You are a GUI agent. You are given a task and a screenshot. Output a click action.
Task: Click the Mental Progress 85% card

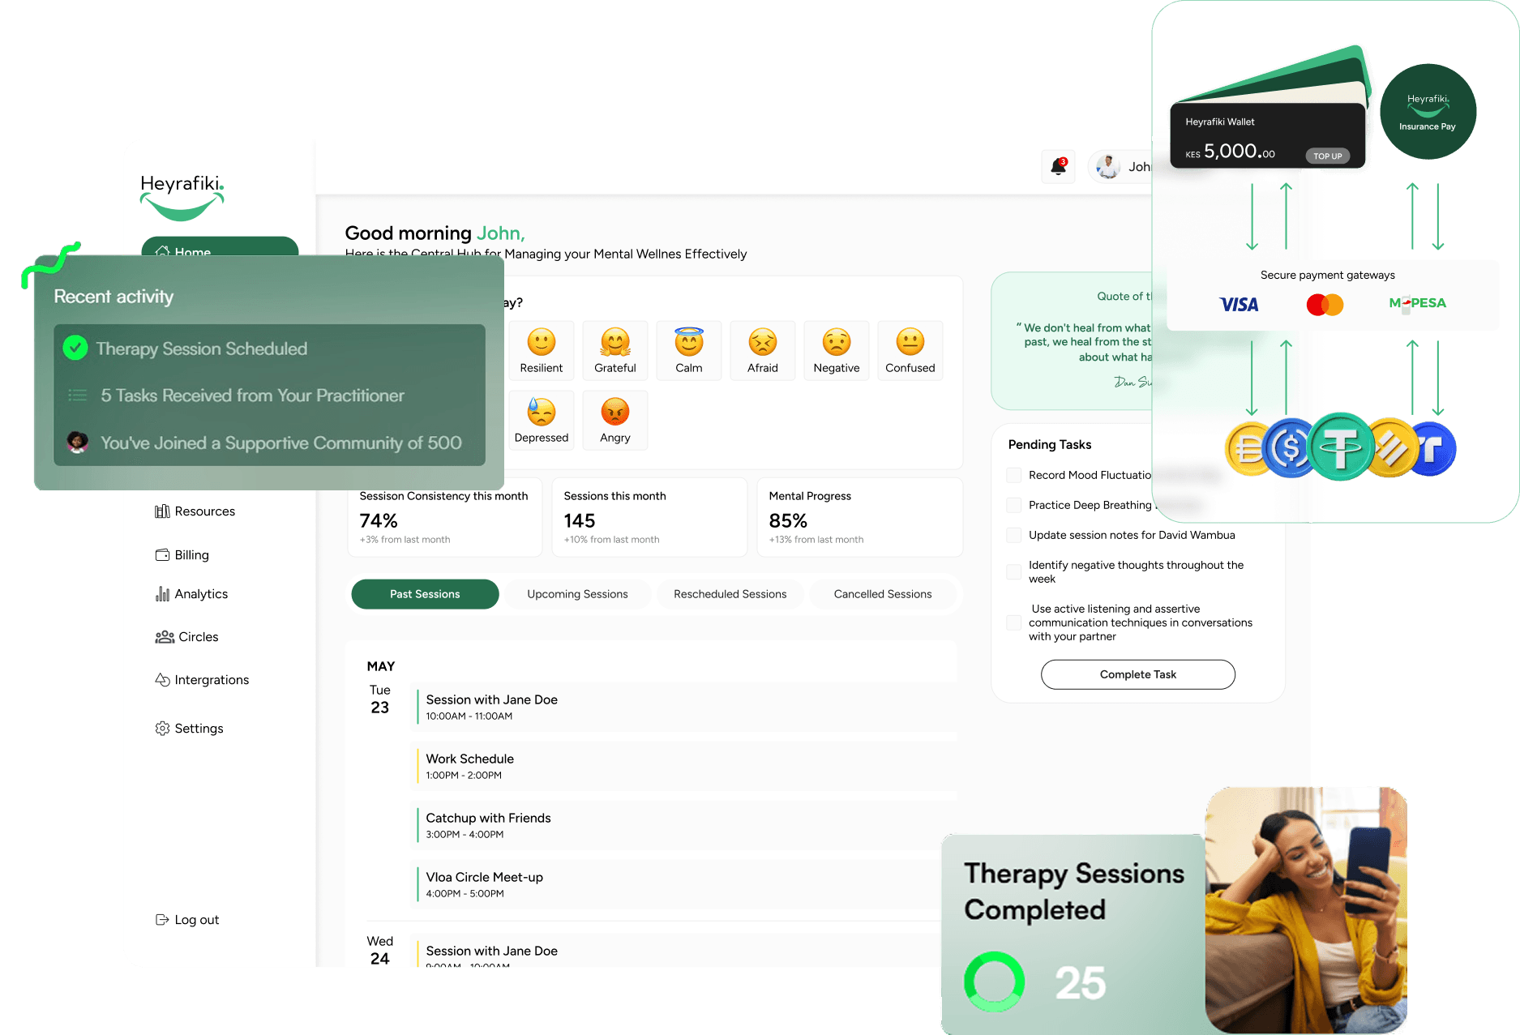860,517
